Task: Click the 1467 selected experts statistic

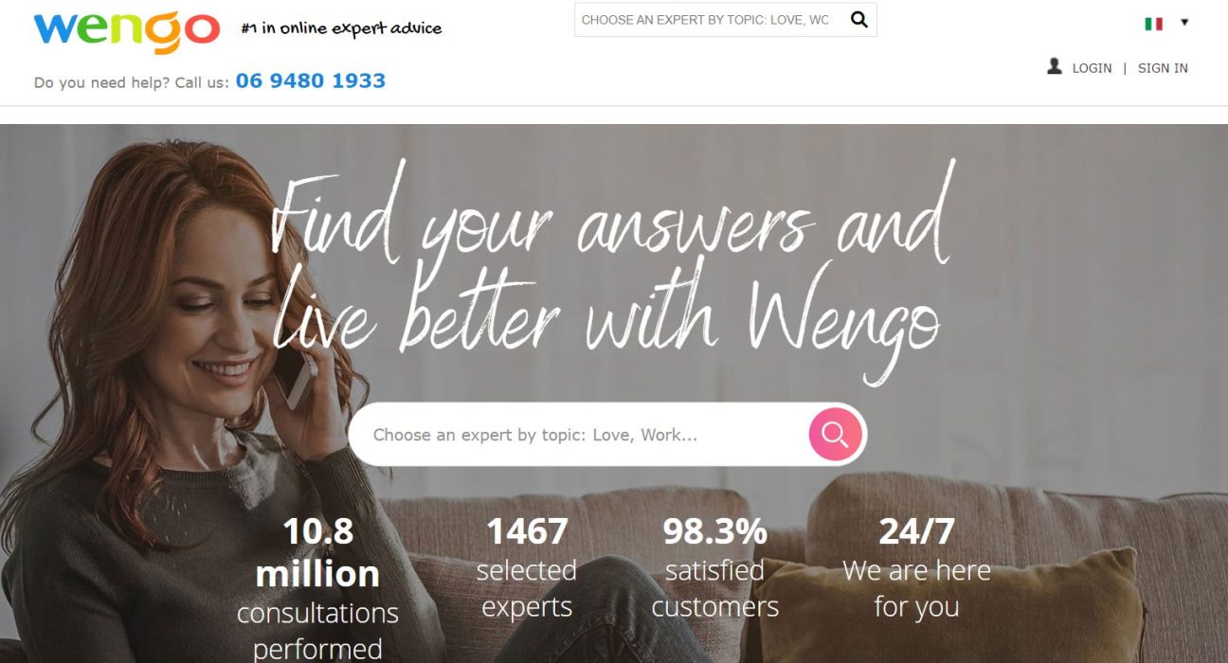Action: 527,568
